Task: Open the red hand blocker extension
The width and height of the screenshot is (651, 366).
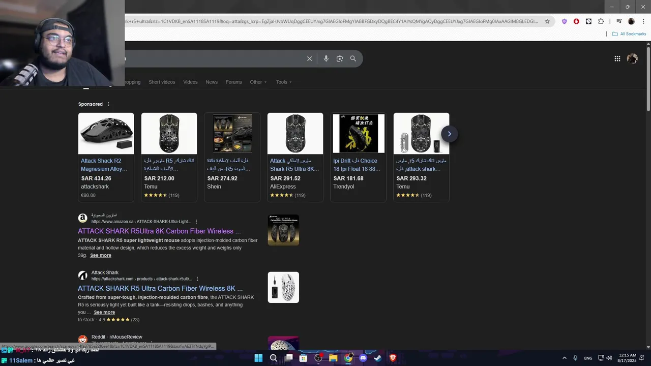Action: [x=576, y=21]
